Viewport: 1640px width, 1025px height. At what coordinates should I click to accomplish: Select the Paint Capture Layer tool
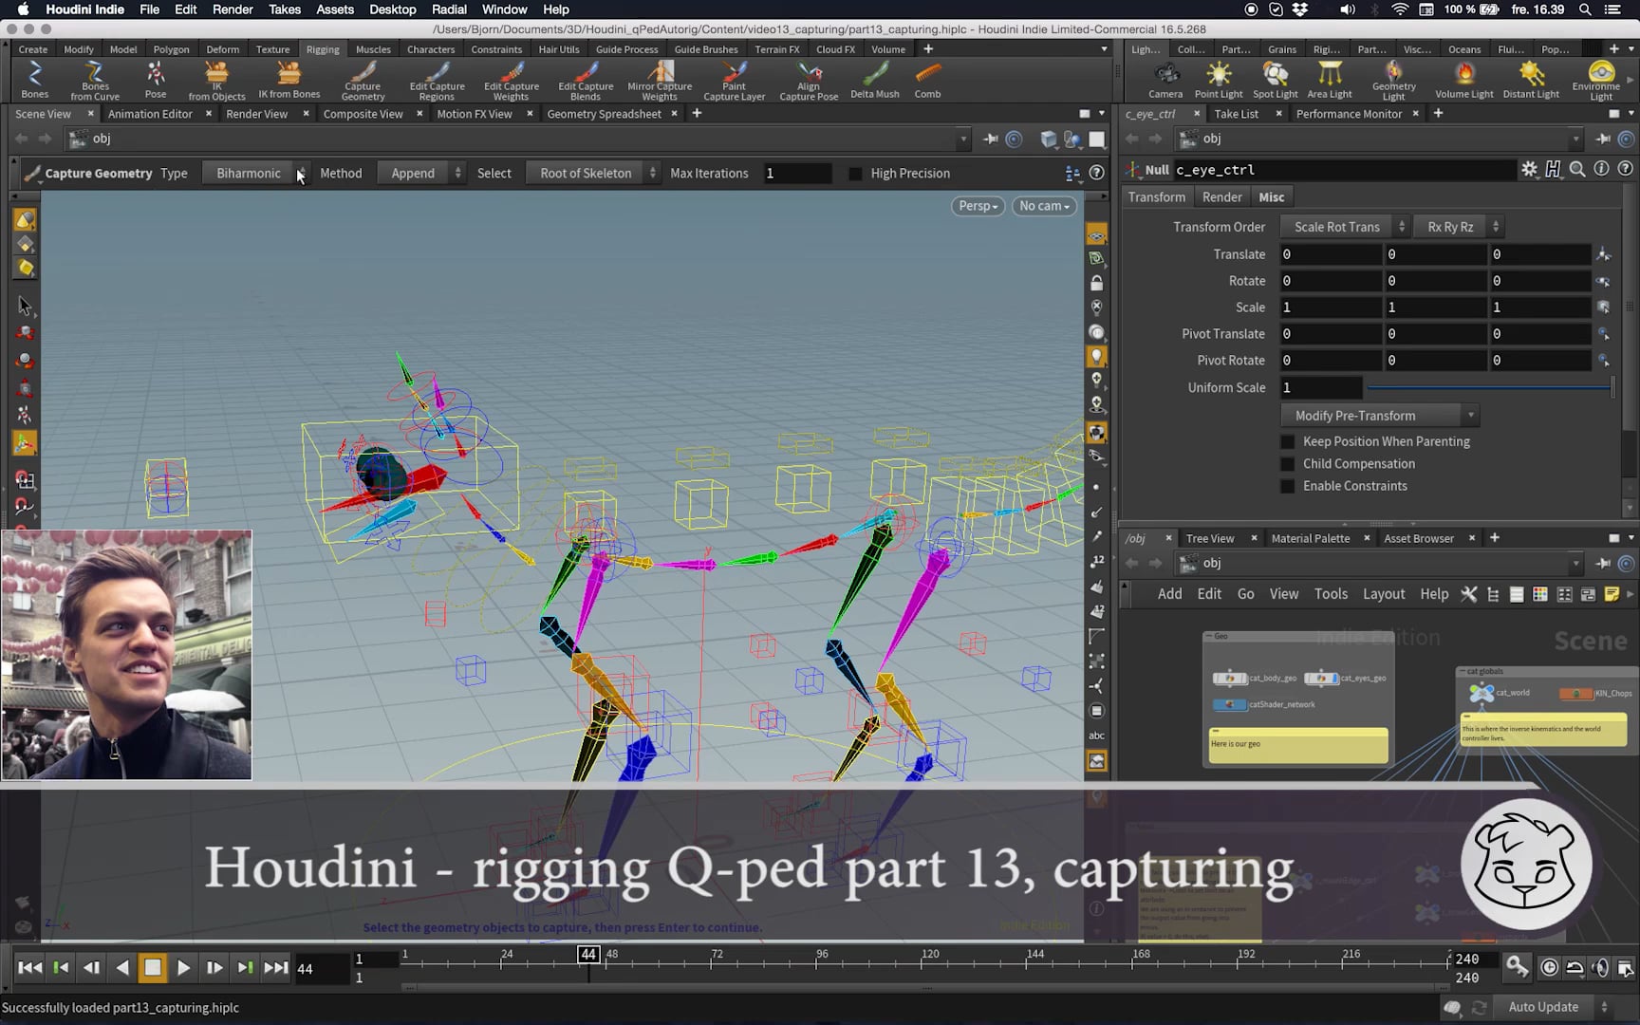point(734,81)
